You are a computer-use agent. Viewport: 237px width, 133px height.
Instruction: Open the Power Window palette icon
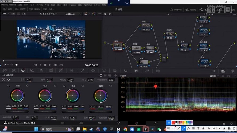pos(93,70)
